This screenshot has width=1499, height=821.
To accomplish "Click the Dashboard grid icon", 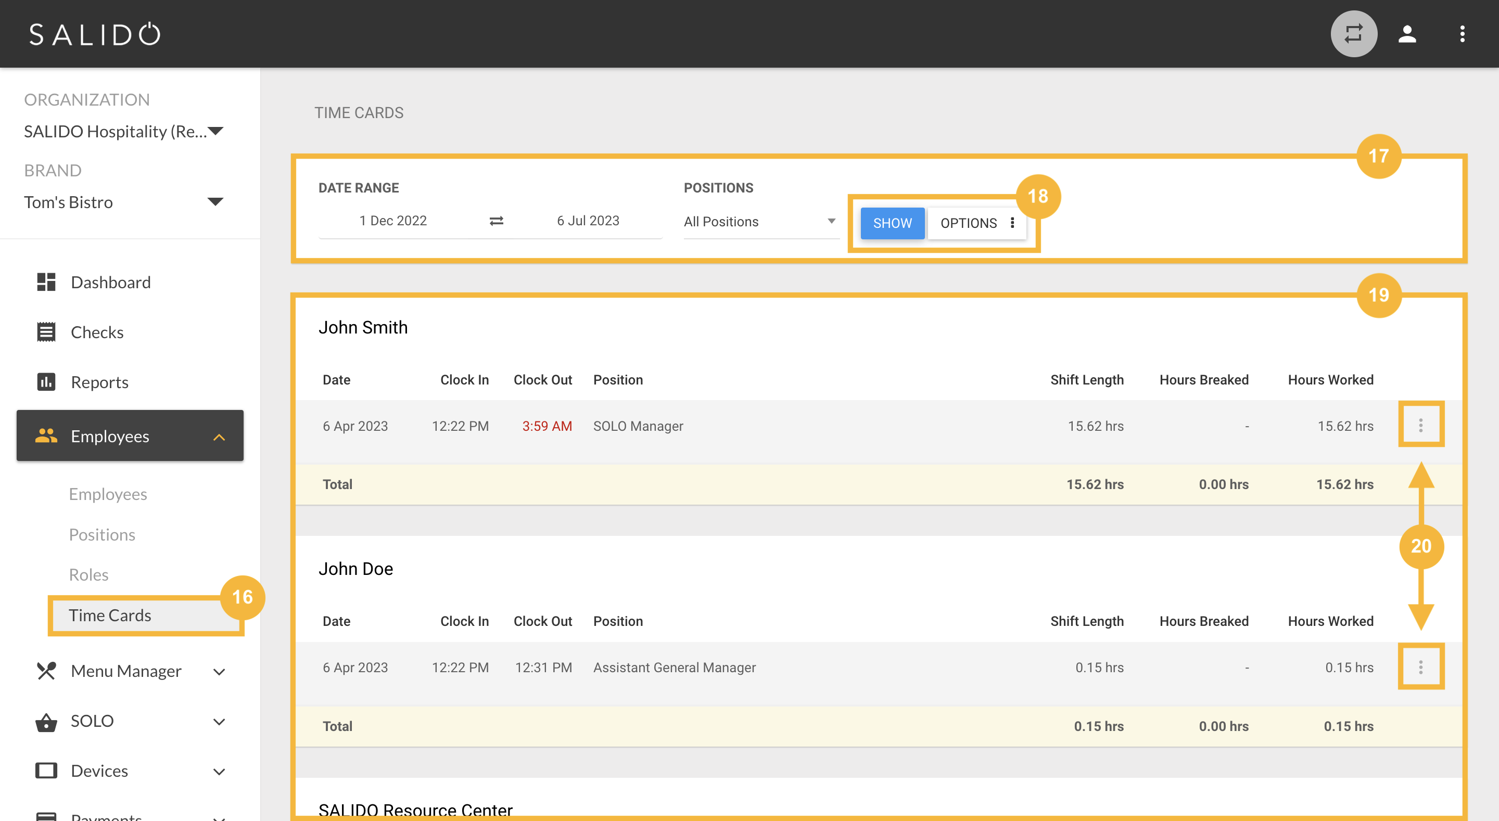I will pyautogui.click(x=46, y=282).
